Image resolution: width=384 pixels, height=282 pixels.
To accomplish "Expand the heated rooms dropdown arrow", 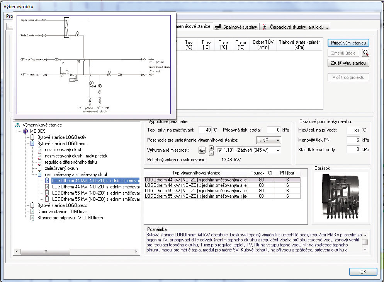I will coord(277,150).
